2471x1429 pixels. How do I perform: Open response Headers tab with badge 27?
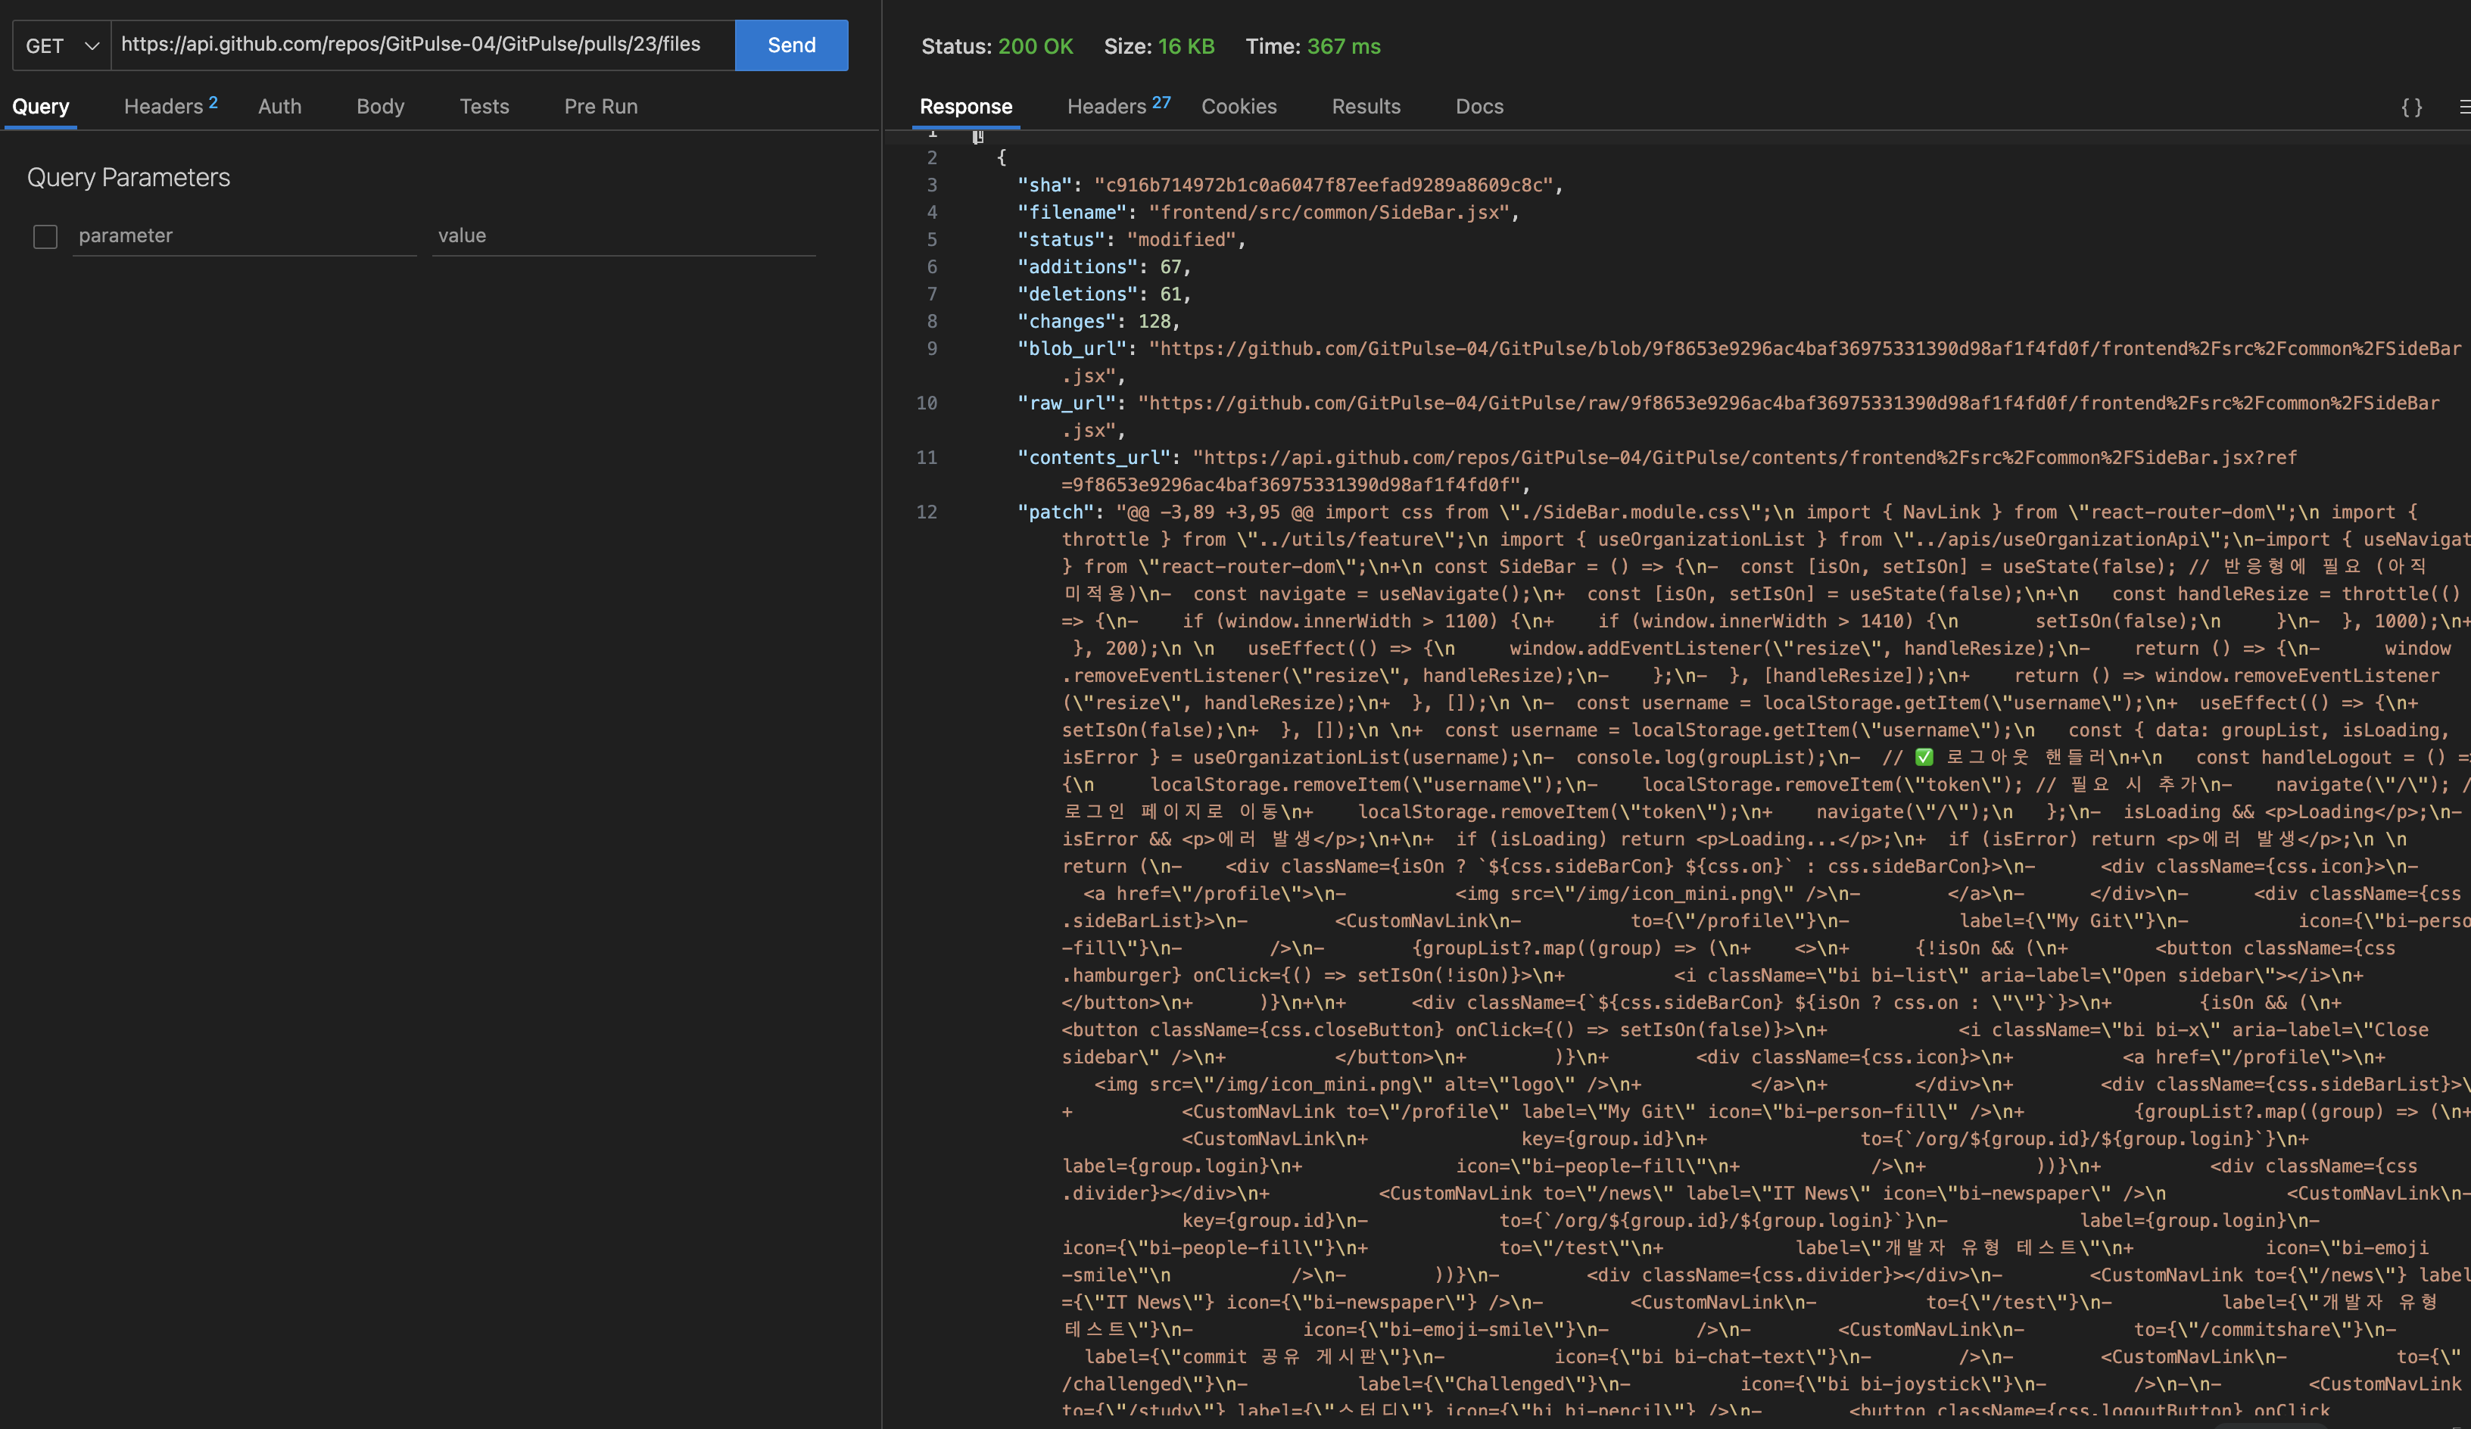tap(1119, 106)
